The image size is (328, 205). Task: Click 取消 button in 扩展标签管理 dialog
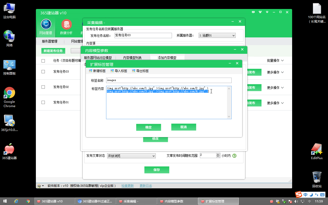point(184,127)
